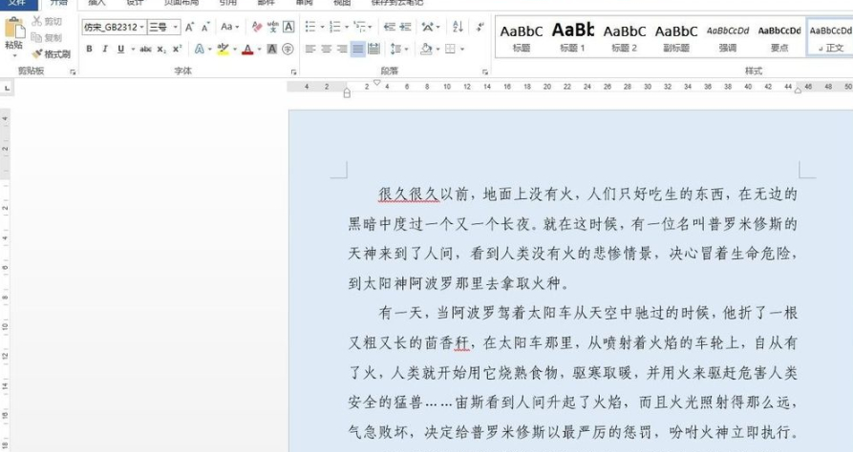The width and height of the screenshot is (853, 452).
Task: Switch to the 保存到云笔记 tab
Action: tap(397, 3)
